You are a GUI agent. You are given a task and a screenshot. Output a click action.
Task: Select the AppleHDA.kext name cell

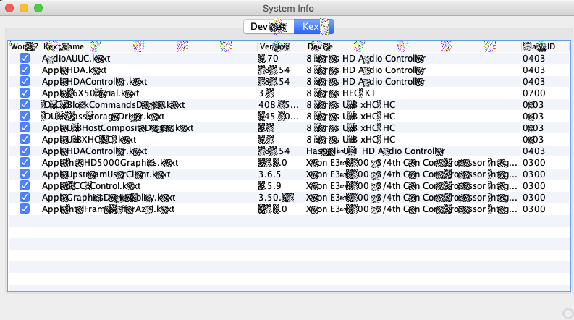[74, 70]
